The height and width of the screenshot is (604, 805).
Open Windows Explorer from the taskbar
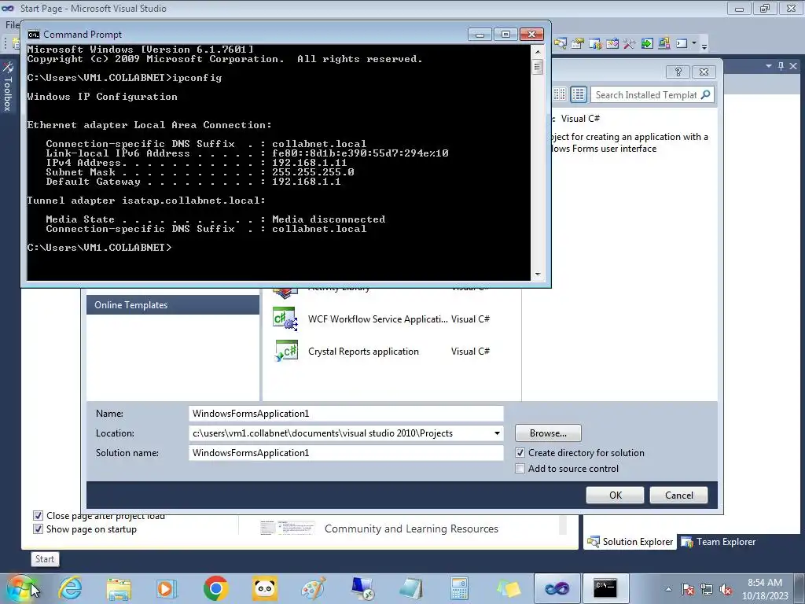point(119,588)
